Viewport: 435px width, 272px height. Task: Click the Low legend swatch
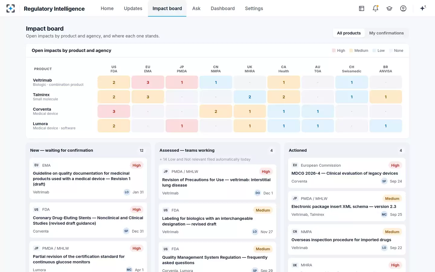pyautogui.click(x=374, y=50)
